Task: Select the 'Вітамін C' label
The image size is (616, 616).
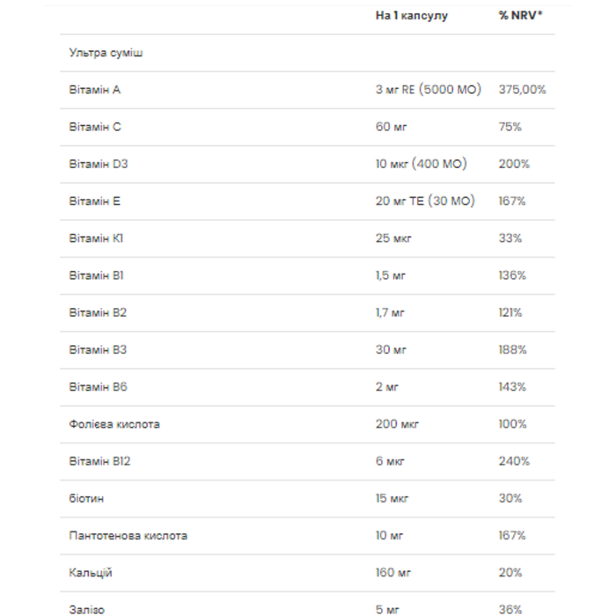Action: pyautogui.click(x=95, y=127)
